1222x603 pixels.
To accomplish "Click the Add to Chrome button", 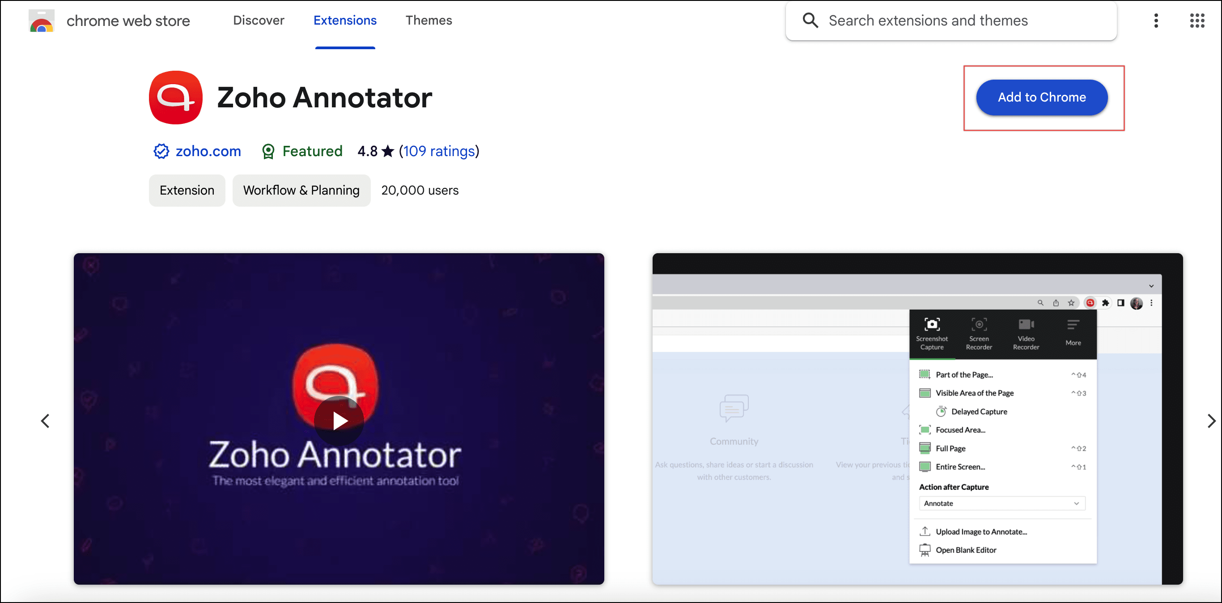I will [x=1041, y=98].
